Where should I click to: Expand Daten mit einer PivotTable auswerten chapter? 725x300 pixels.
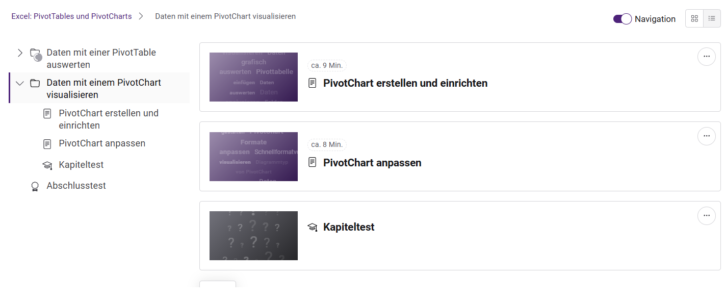click(x=20, y=53)
